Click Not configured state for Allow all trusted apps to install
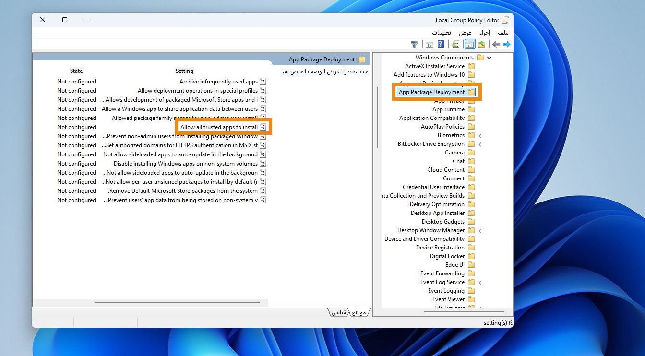The width and height of the screenshot is (645, 356). tap(76, 127)
